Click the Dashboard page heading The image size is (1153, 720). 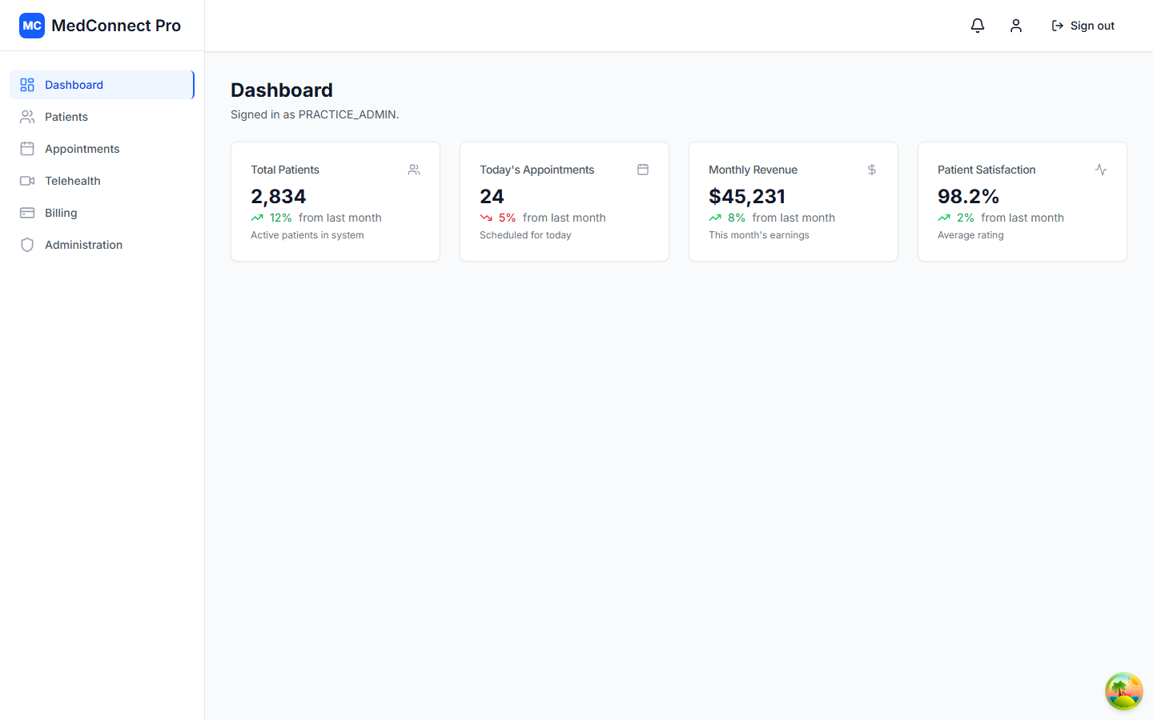[282, 90]
